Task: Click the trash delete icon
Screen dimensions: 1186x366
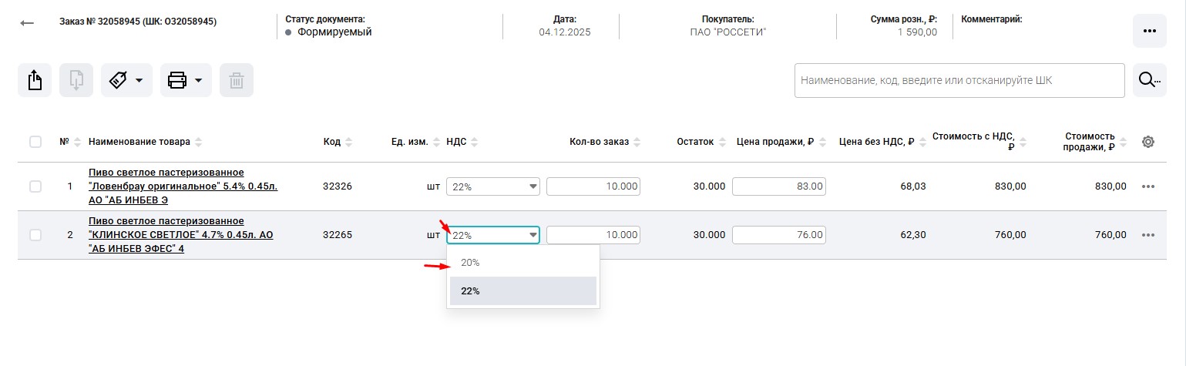Action: [237, 80]
